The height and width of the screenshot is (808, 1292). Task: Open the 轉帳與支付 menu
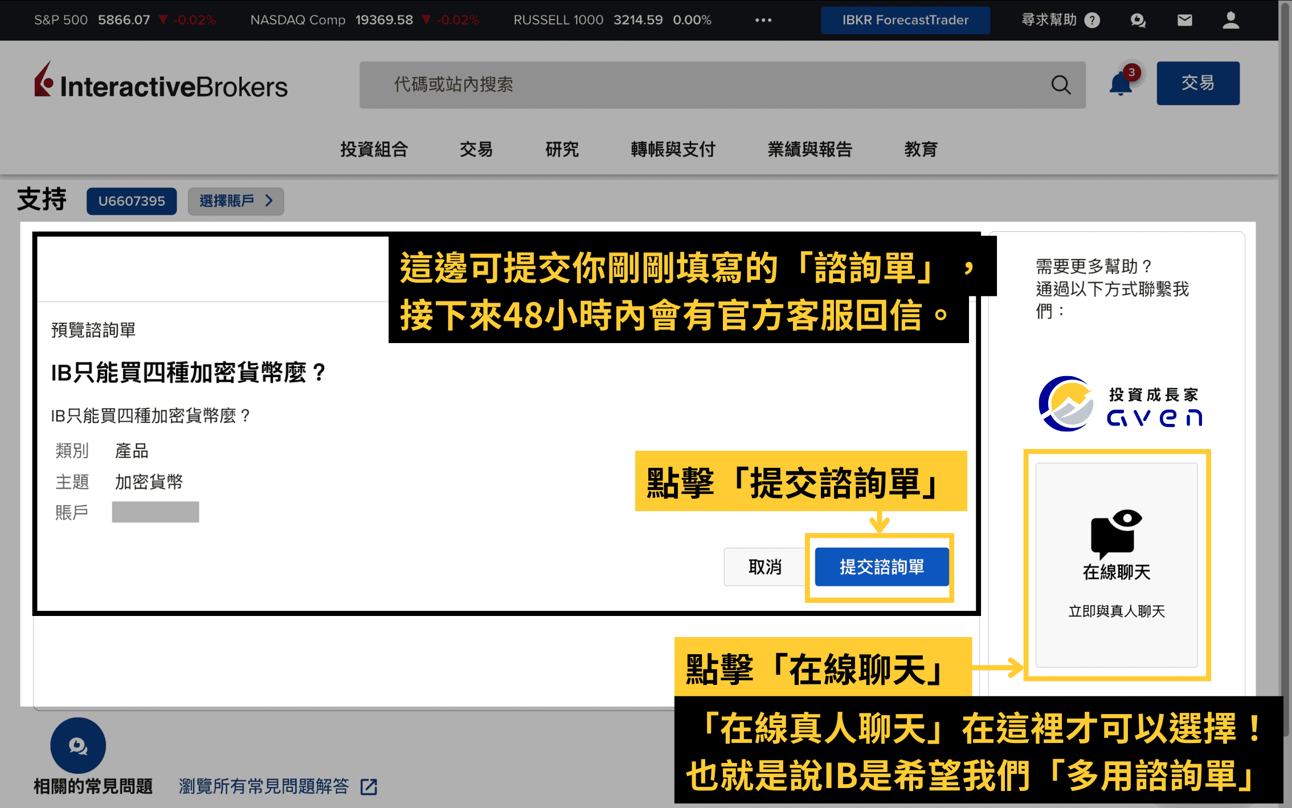[x=673, y=149]
